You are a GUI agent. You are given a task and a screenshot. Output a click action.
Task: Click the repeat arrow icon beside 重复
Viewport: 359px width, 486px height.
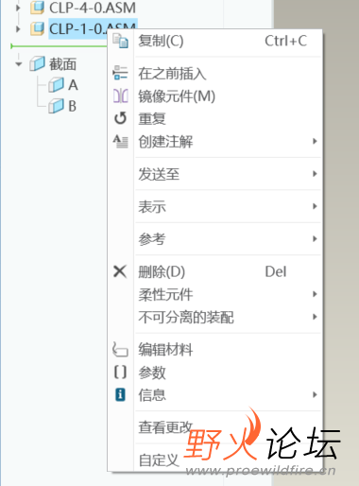(x=120, y=118)
